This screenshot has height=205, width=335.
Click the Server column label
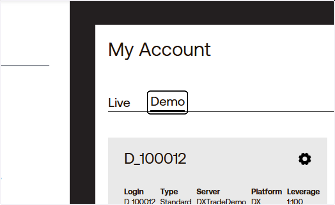coord(208,192)
